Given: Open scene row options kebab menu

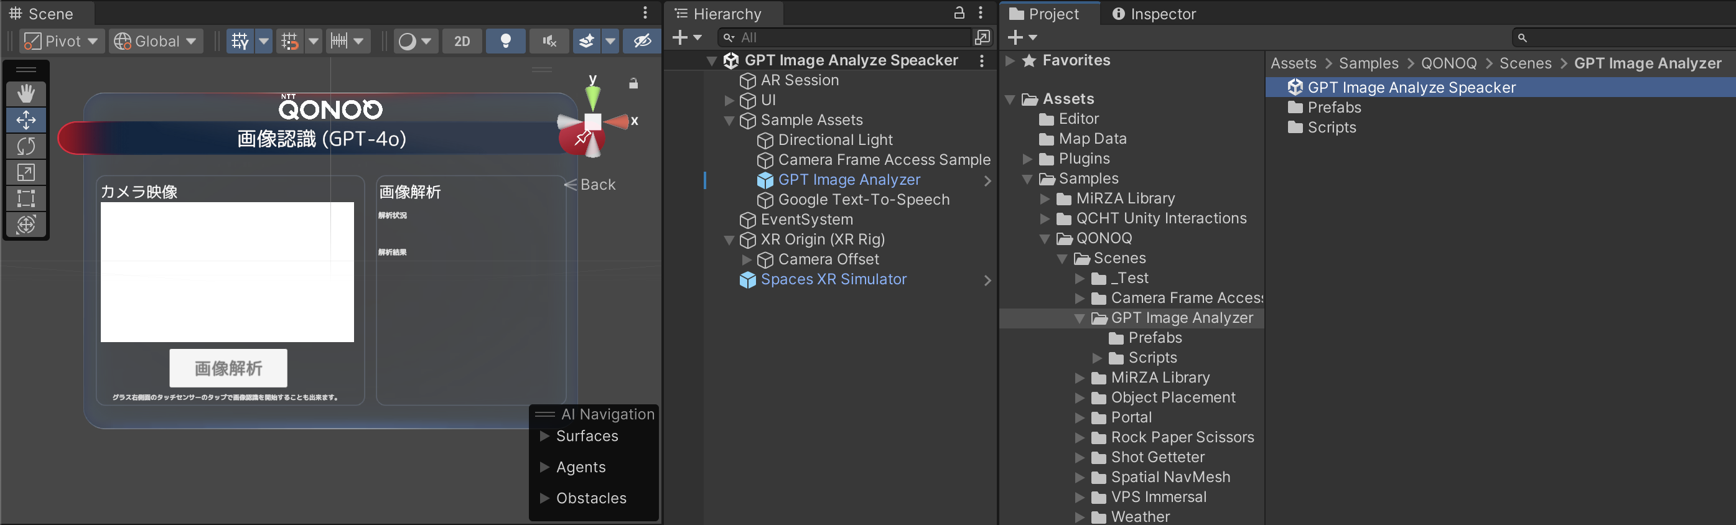Looking at the screenshot, I should [x=982, y=61].
